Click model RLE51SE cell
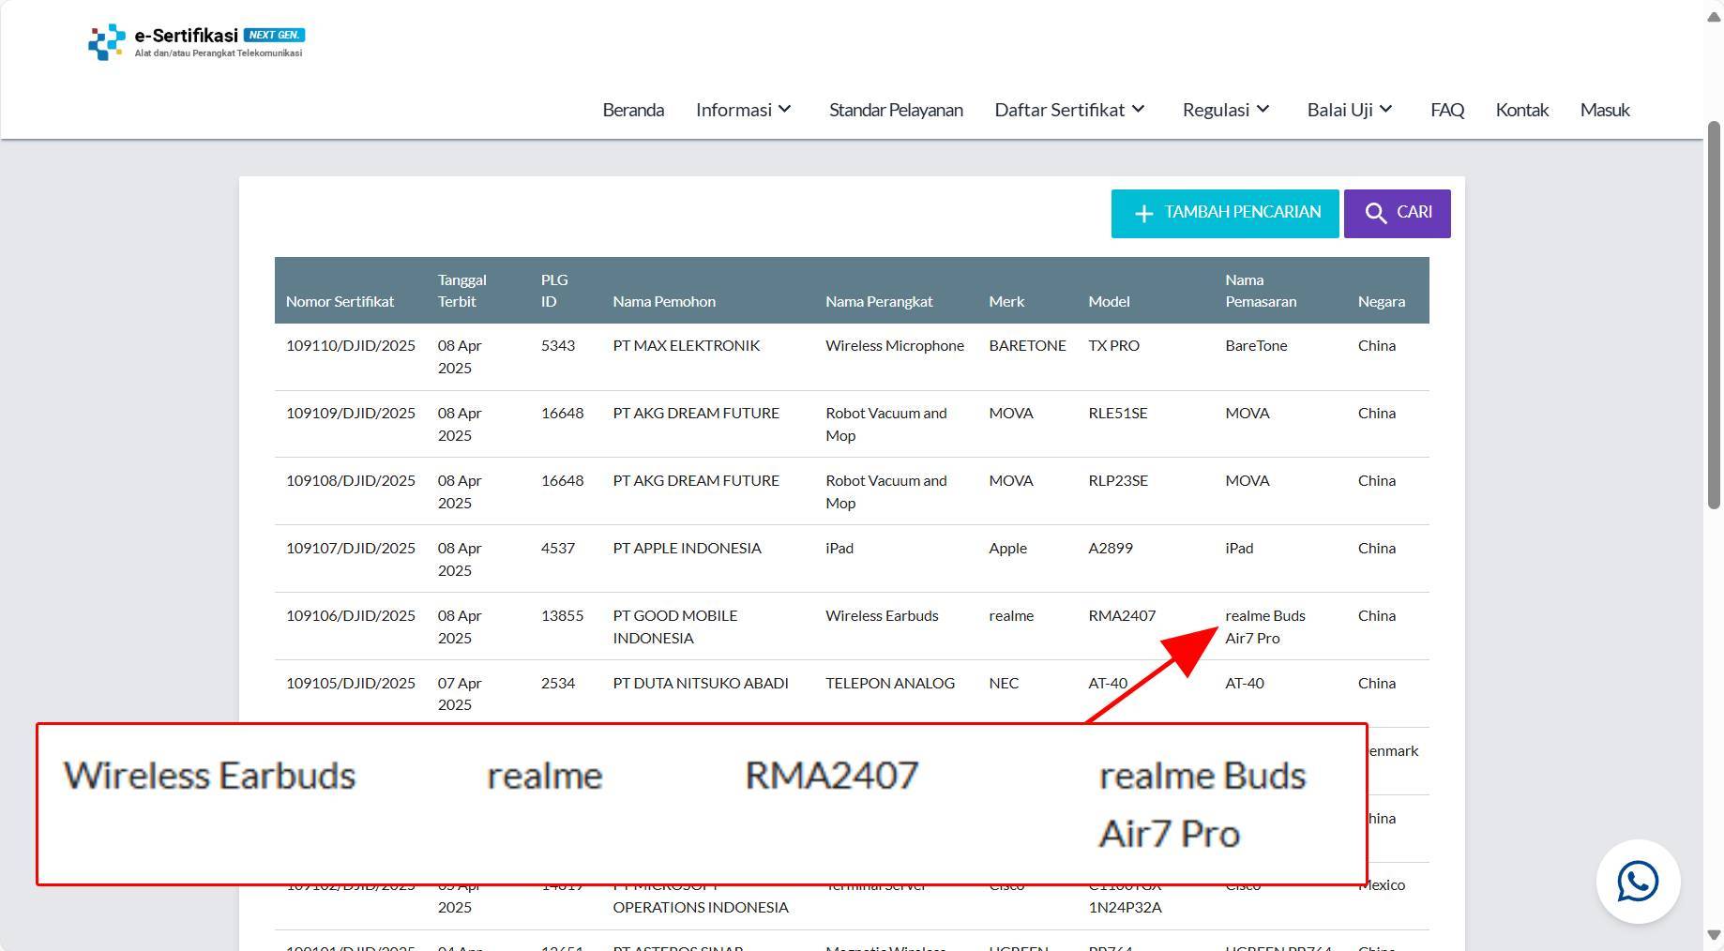1724x951 pixels. tap(1117, 413)
